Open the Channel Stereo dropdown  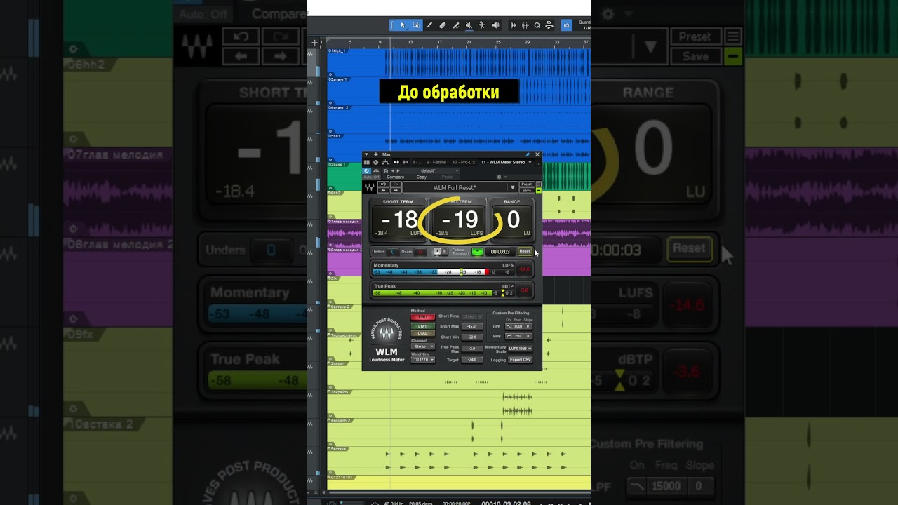coord(423,346)
